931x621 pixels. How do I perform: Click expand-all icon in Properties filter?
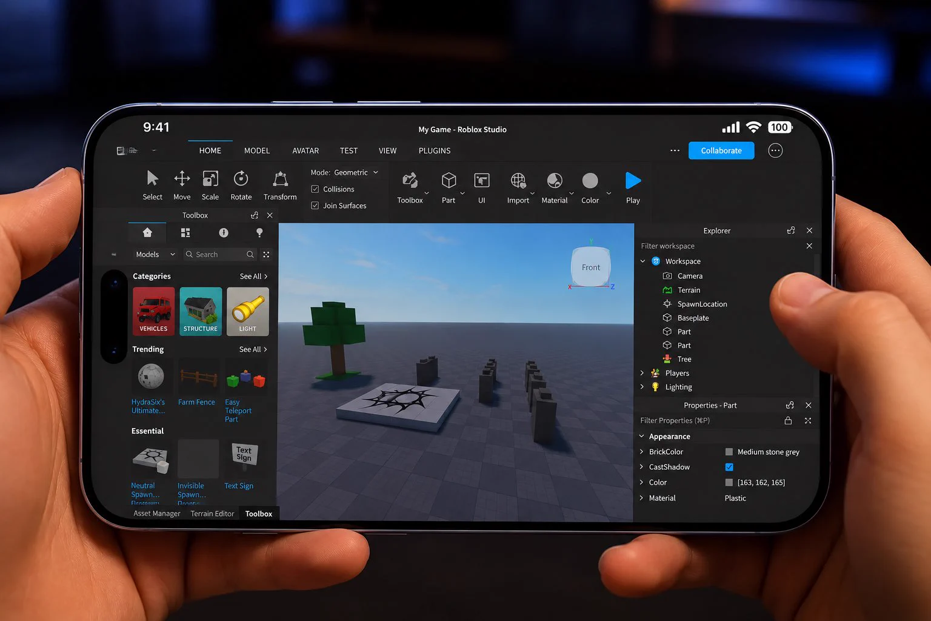[x=808, y=420]
